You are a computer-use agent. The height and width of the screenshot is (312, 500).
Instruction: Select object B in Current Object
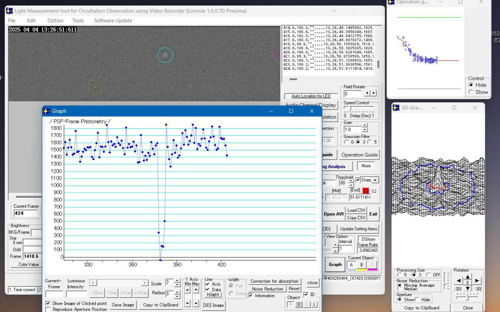click(361, 265)
